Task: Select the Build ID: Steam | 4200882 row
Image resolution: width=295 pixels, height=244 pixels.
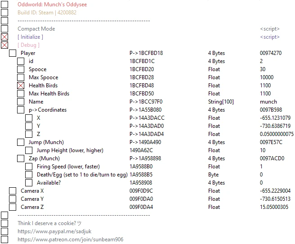Action: point(47,13)
